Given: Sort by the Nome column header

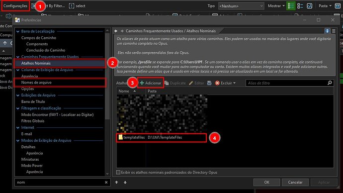Looking at the screenshot, I should click(x=131, y=91).
